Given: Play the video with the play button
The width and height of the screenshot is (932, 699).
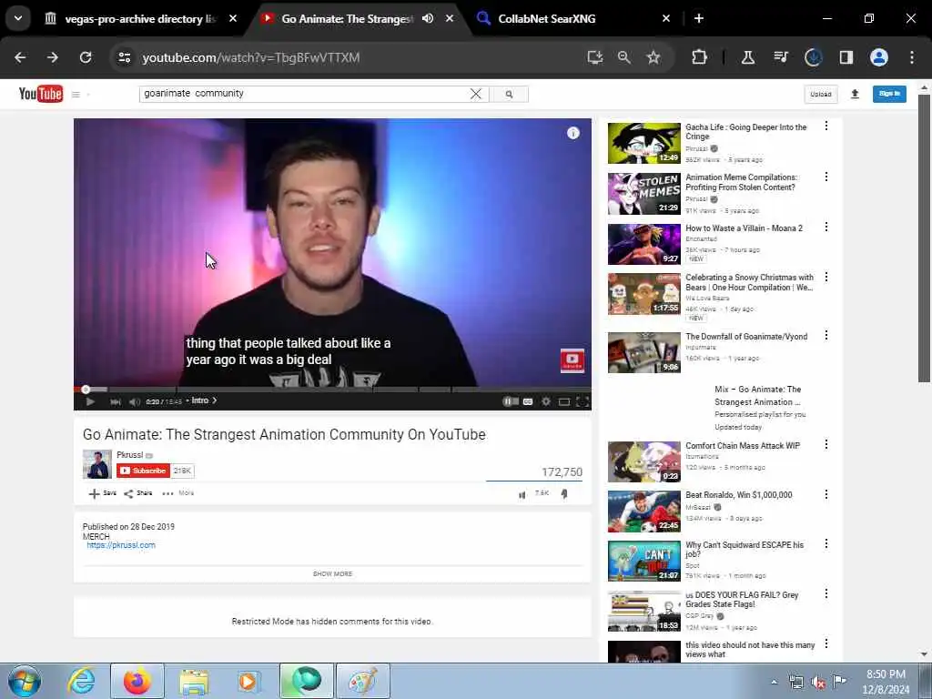Looking at the screenshot, I should [90, 401].
